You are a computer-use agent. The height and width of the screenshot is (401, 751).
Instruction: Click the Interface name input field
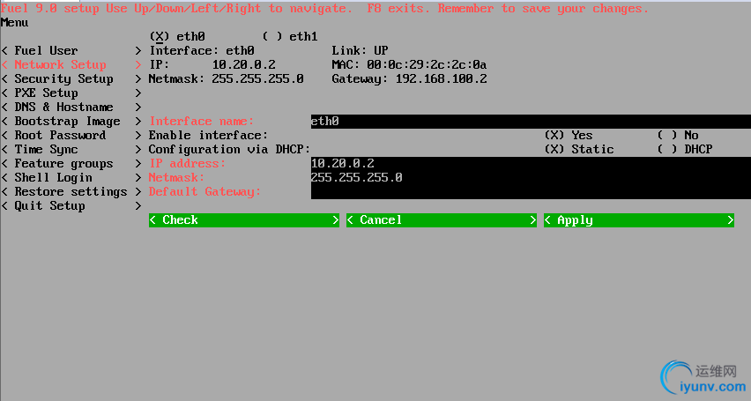pyautogui.click(x=531, y=122)
